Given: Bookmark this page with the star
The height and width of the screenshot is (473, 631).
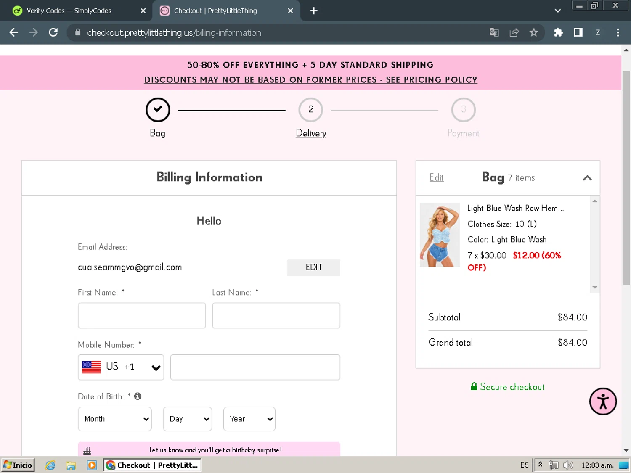Looking at the screenshot, I should (534, 32).
